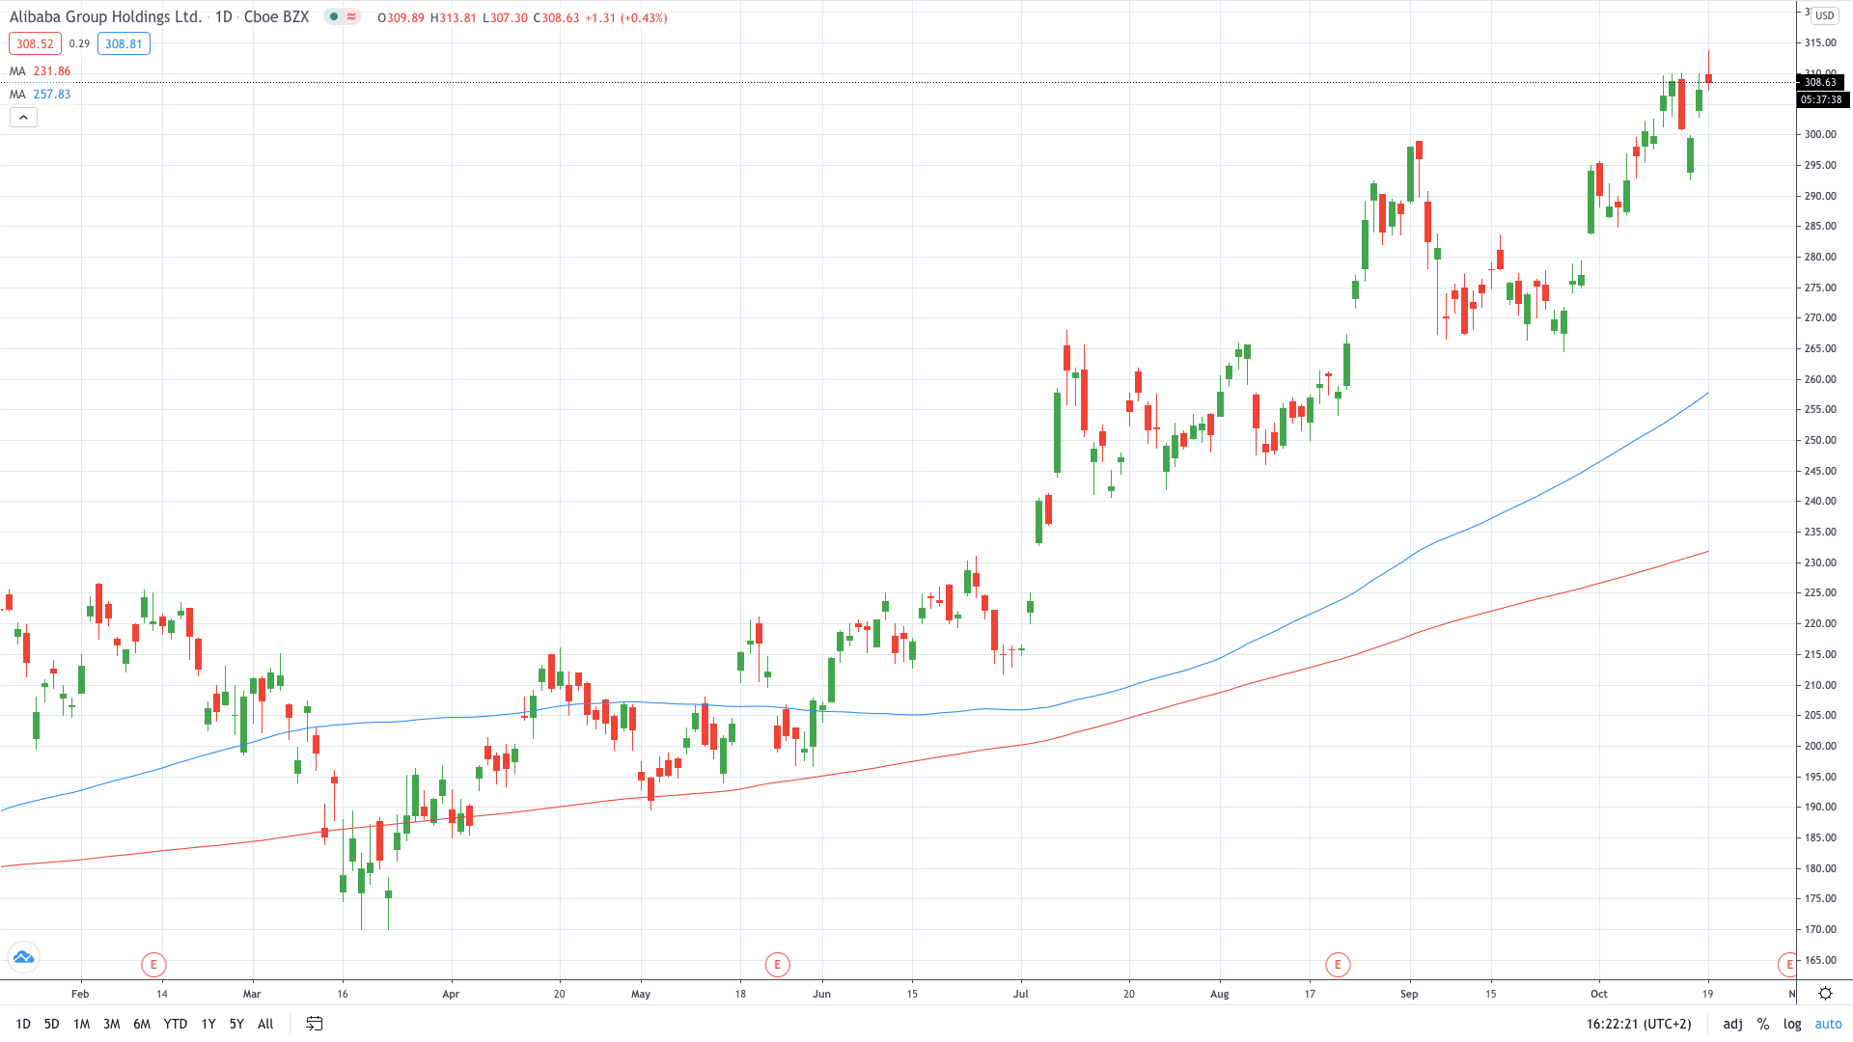Open chart settings gear icon
Image resolution: width=1853 pixels, height=1042 pixels.
(1825, 993)
